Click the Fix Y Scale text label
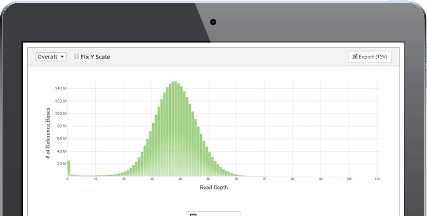This screenshot has width=427, height=216. click(x=95, y=56)
